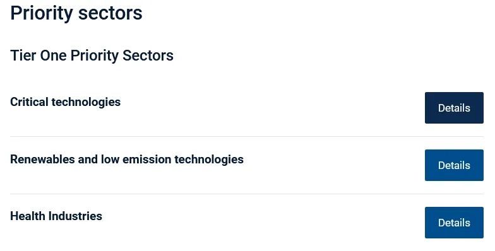Click divider line below Critical technologies
The height and width of the screenshot is (251, 495).
pos(247,136)
